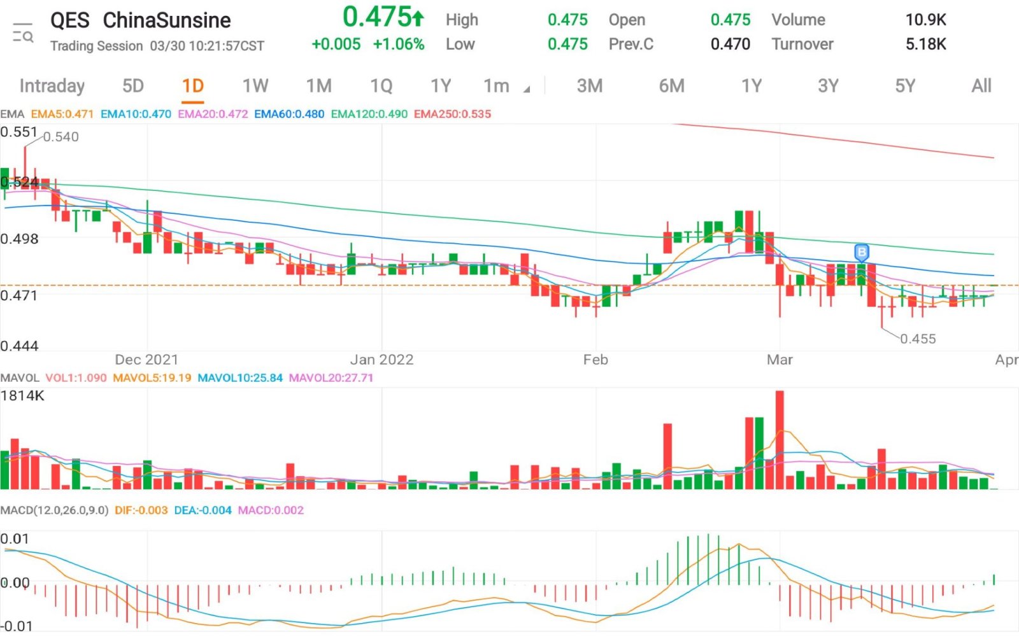Click the +1.06% percent change
1019x639 pixels.
tap(399, 44)
